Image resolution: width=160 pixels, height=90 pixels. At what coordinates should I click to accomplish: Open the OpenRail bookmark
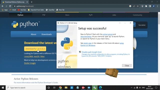point(50,10)
